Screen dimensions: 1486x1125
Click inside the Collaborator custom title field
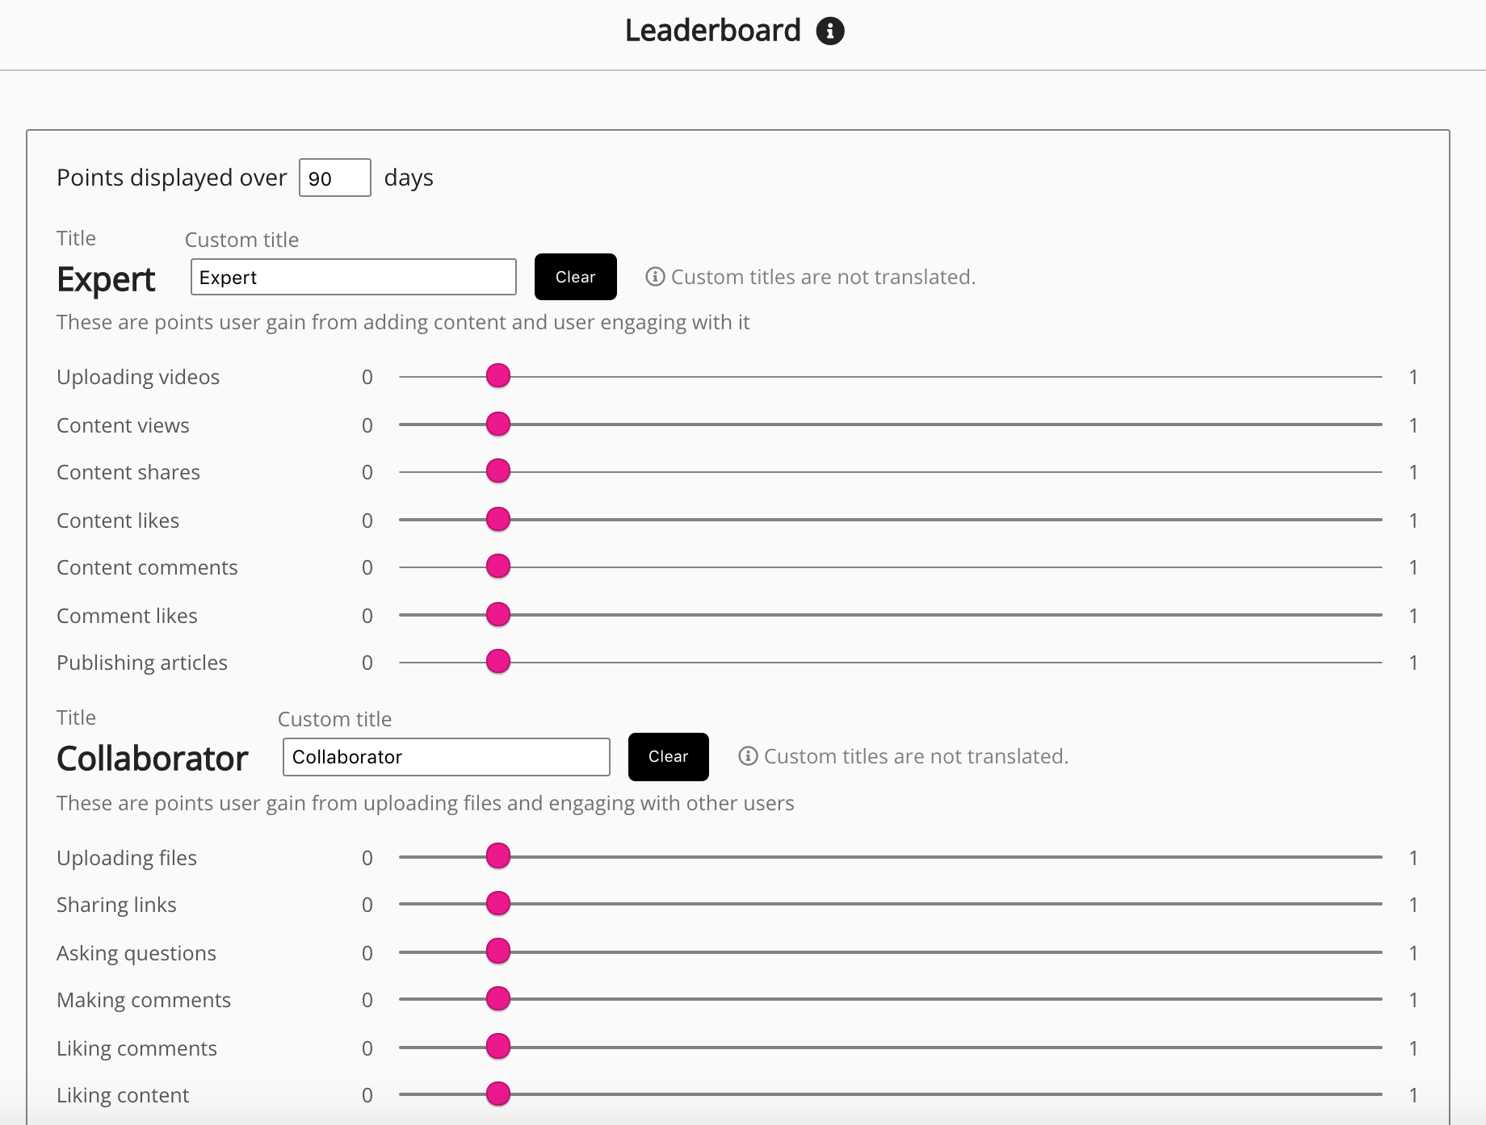446,757
